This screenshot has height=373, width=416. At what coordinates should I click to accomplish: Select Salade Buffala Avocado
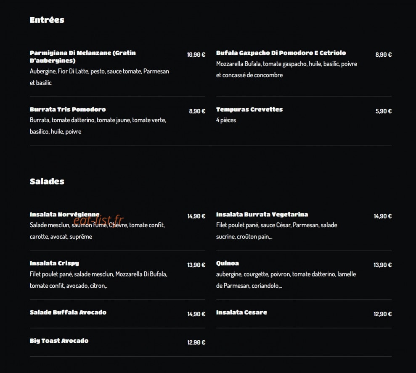(x=68, y=313)
